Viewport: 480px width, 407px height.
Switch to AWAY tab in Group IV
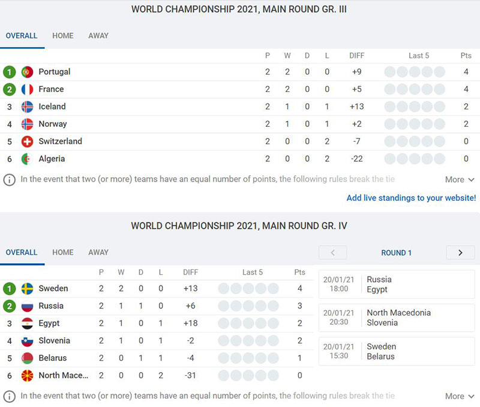point(98,252)
